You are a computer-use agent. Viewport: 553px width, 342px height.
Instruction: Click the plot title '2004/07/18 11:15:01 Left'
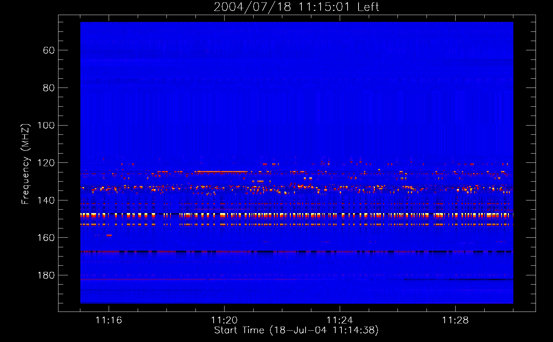click(x=296, y=7)
